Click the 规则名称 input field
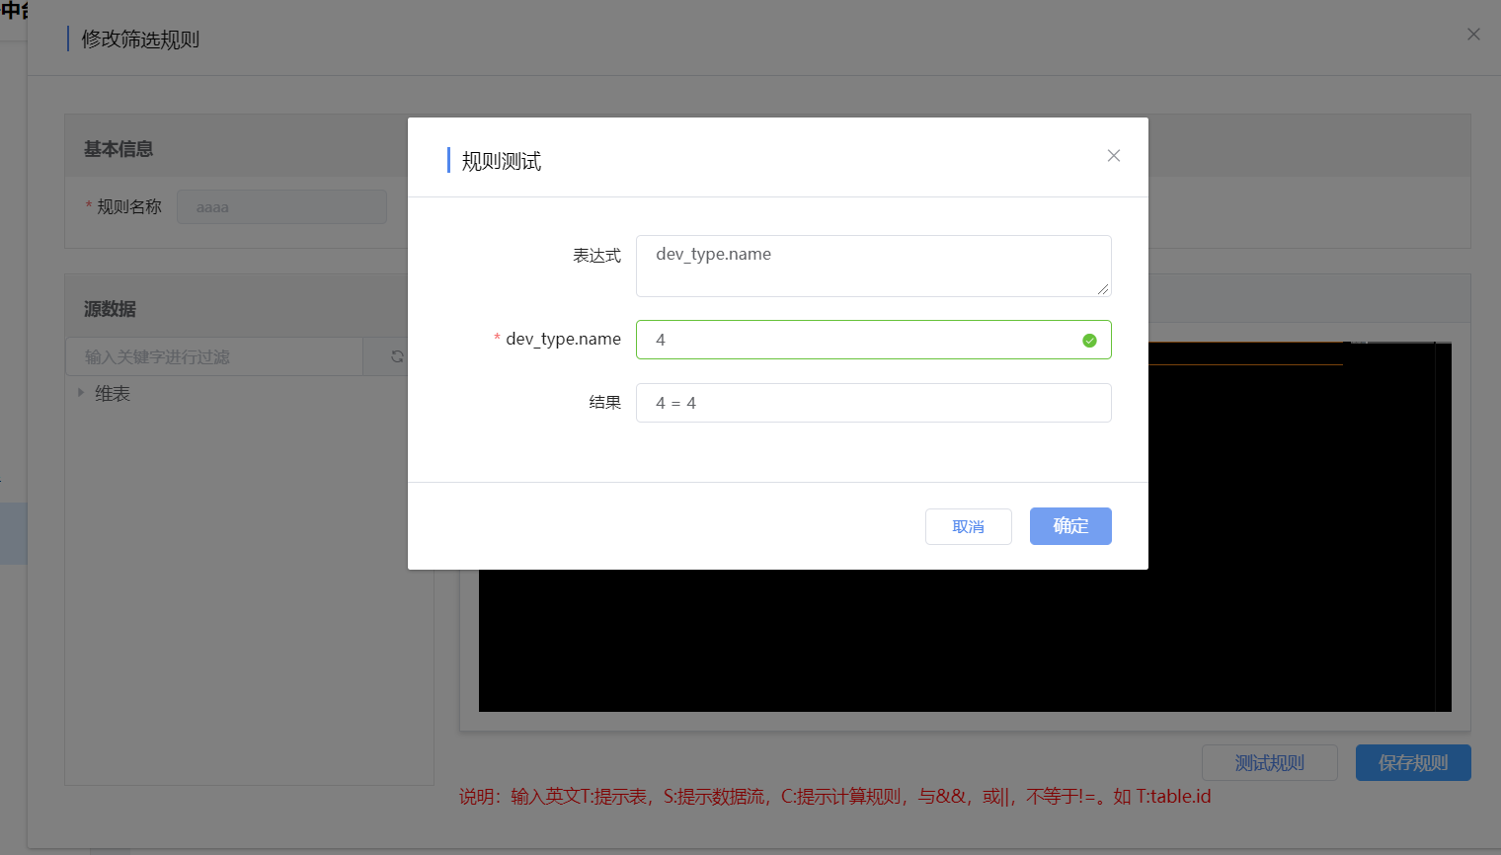The image size is (1501, 855). click(x=281, y=207)
